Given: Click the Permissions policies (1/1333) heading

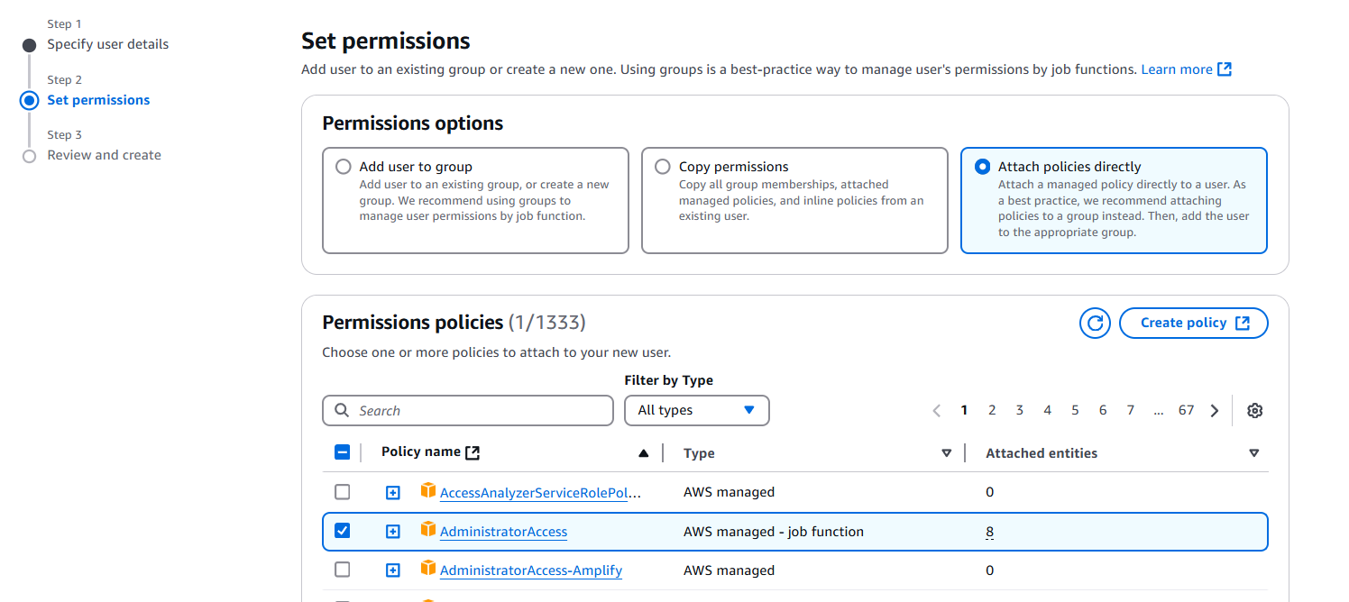Looking at the screenshot, I should (454, 322).
